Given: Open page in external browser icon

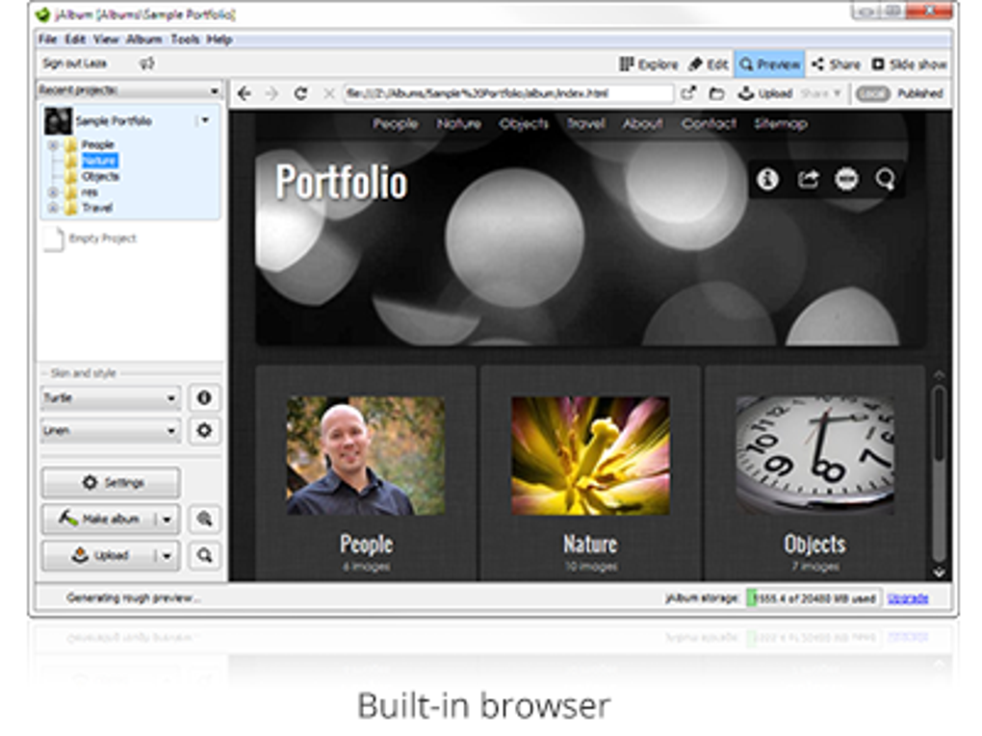Looking at the screenshot, I should pos(688,93).
